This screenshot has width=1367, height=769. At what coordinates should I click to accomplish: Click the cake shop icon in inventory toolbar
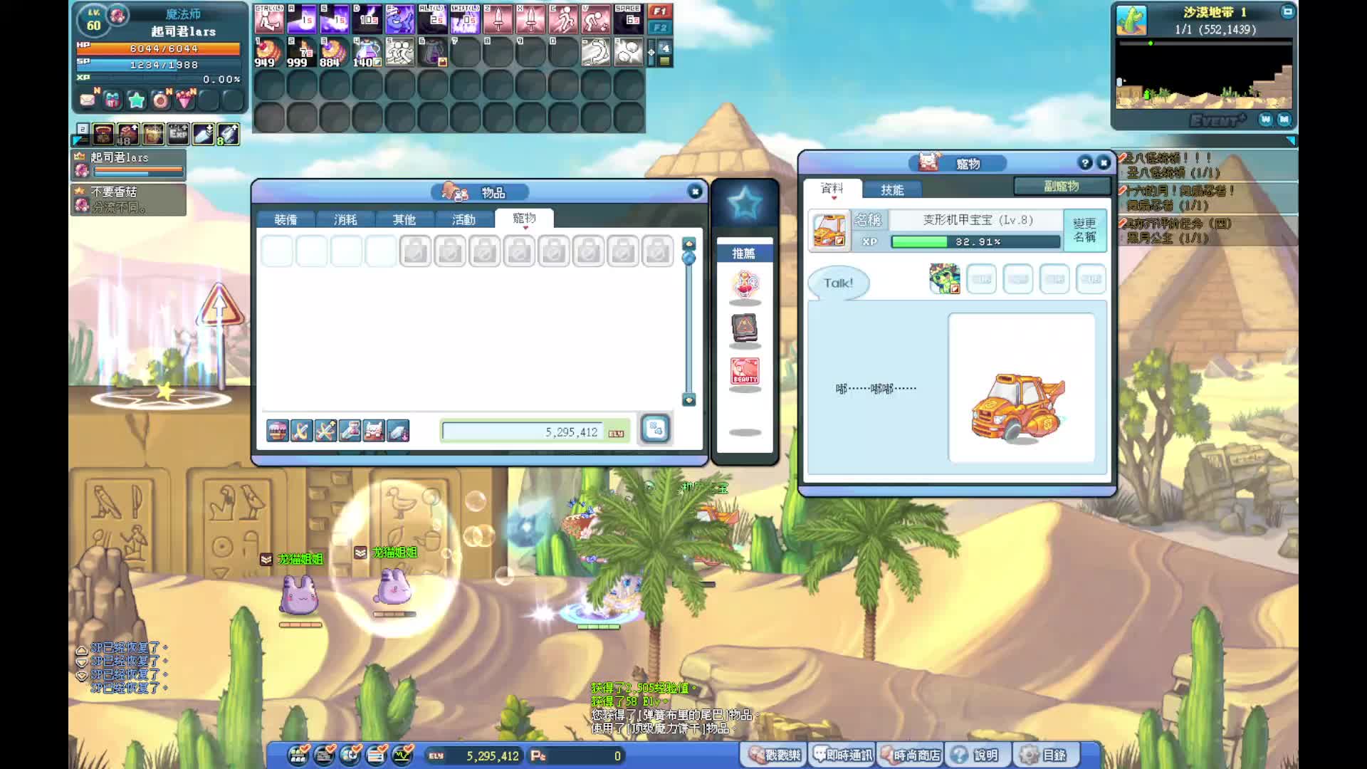click(x=278, y=431)
